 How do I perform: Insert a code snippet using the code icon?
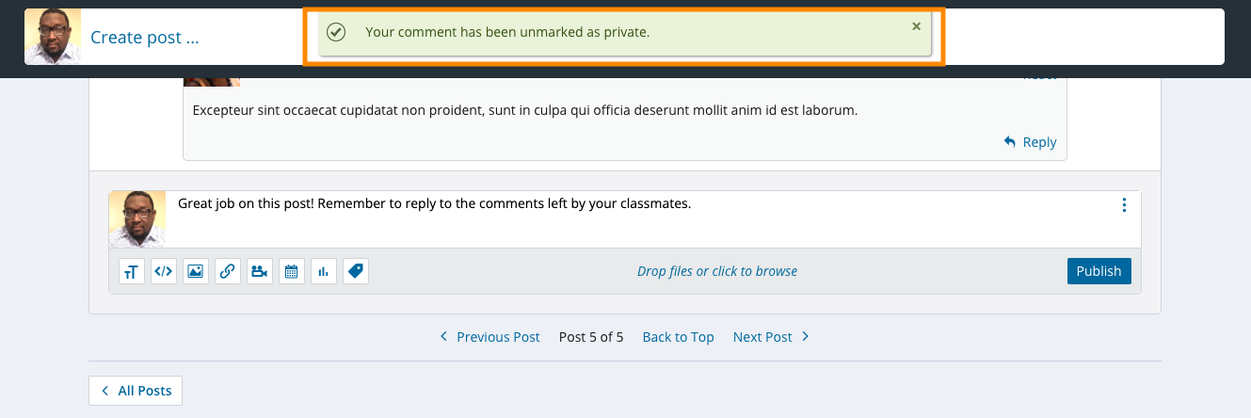[x=164, y=271]
